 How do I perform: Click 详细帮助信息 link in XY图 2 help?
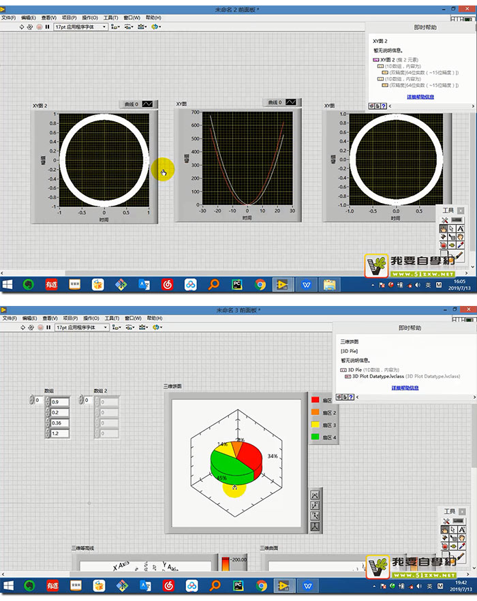pyautogui.click(x=420, y=97)
